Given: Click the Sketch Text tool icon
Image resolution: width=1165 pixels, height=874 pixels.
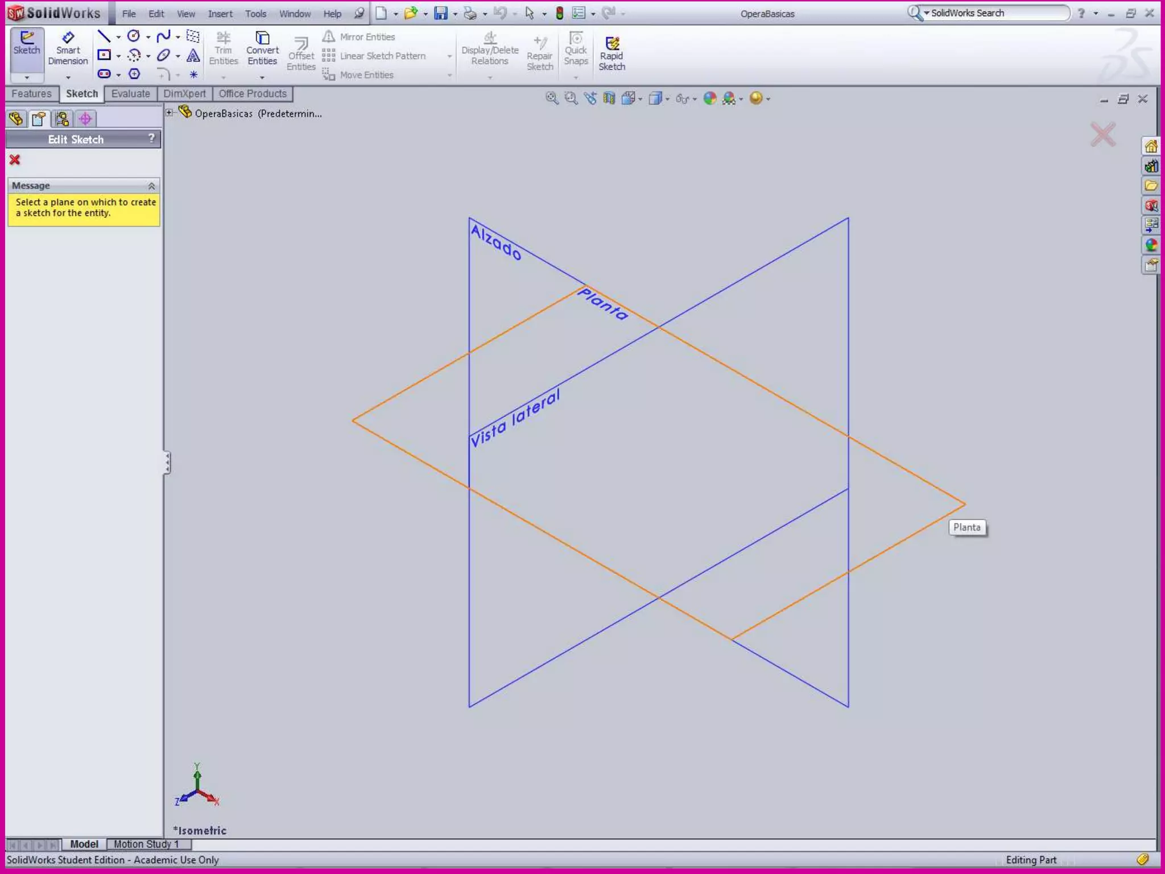Looking at the screenshot, I should (193, 55).
